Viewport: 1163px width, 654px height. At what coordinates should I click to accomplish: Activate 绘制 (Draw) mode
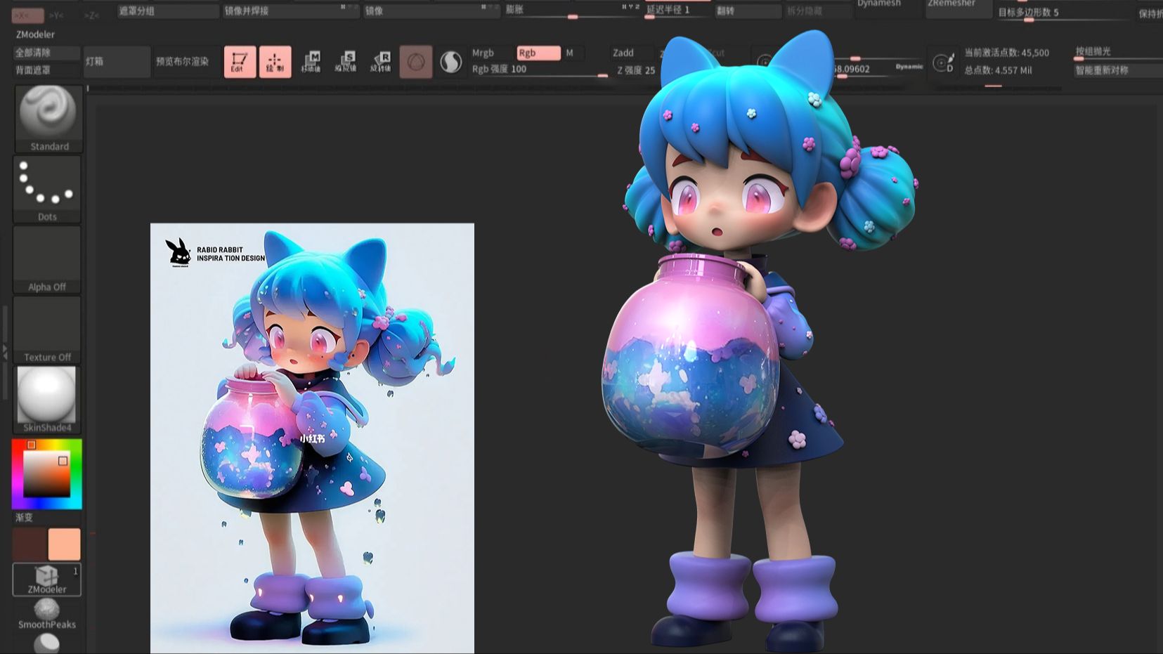pyautogui.click(x=275, y=62)
